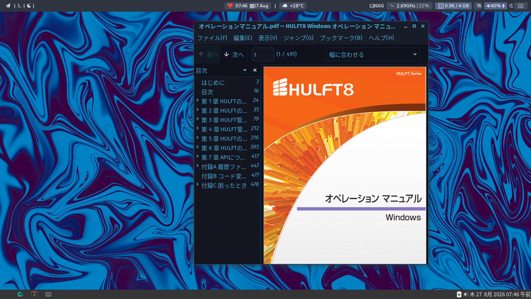Jump to 第5章 HULFT chapter title
Screen dimensions: 531x299
[225, 139]
